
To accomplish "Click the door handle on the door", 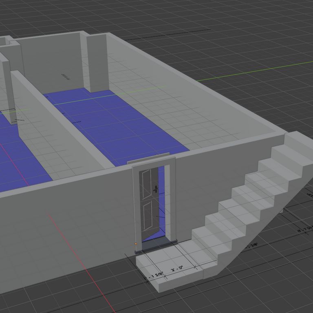I will coord(156,190).
